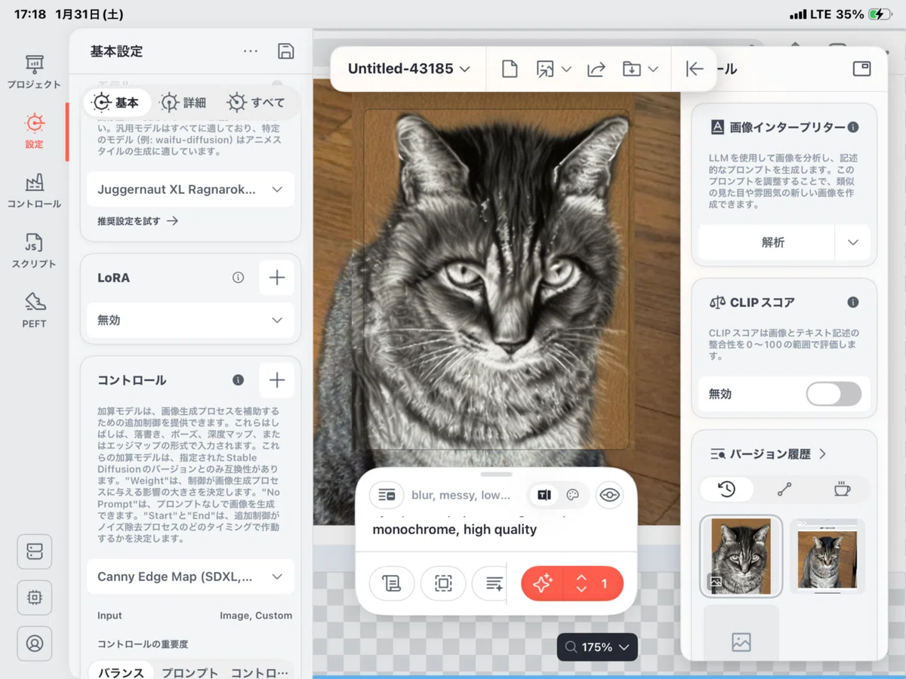Select the monochrome cat version thumbnail

pyautogui.click(x=741, y=556)
